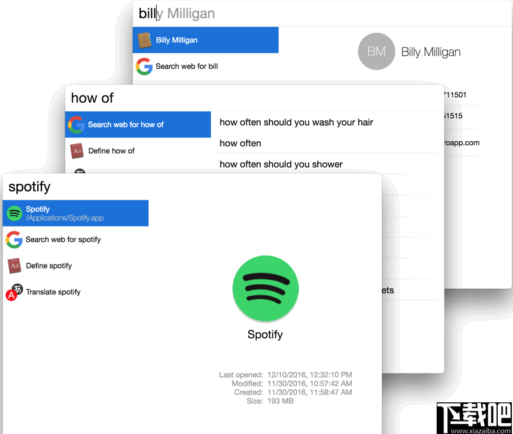Click the Contacts book icon beside Billy Milligan
This screenshot has height=434, width=513.
point(144,40)
